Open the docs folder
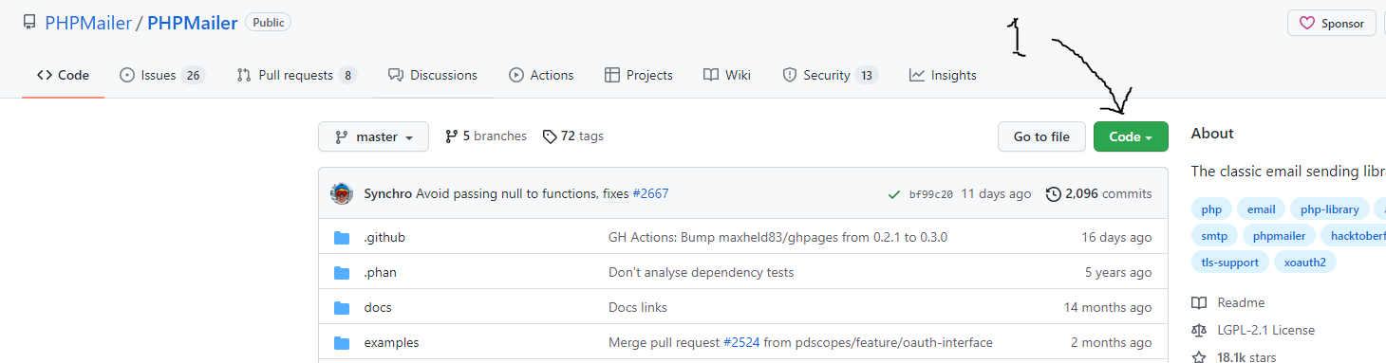The width and height of the screenshot is (1386, 363). 378,307
